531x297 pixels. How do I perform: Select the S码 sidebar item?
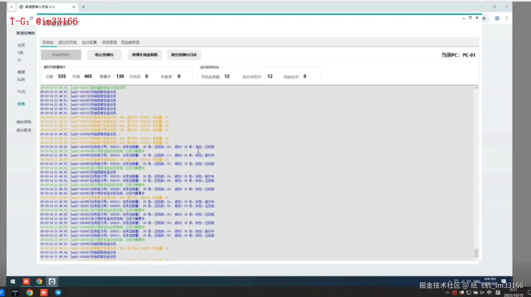[x=20, y=53]
